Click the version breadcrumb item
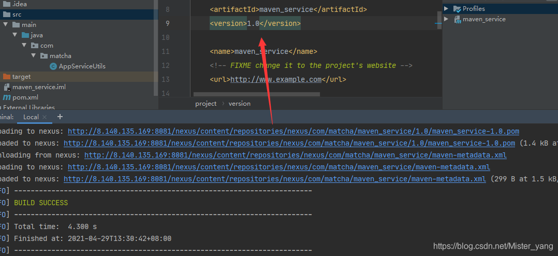This screenshot has width=558, height=256. tap(240, 104)
